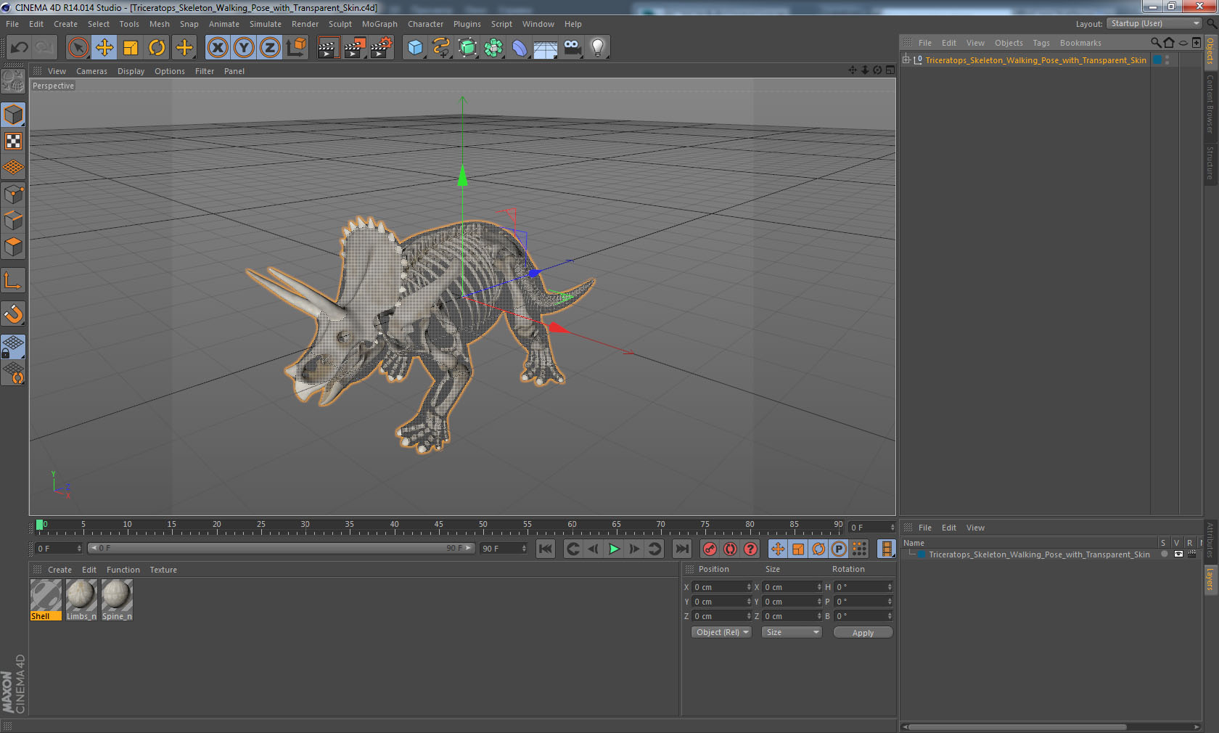Toggle Z axis lock
Screen dimensions: 1219x733
[270, 48]
